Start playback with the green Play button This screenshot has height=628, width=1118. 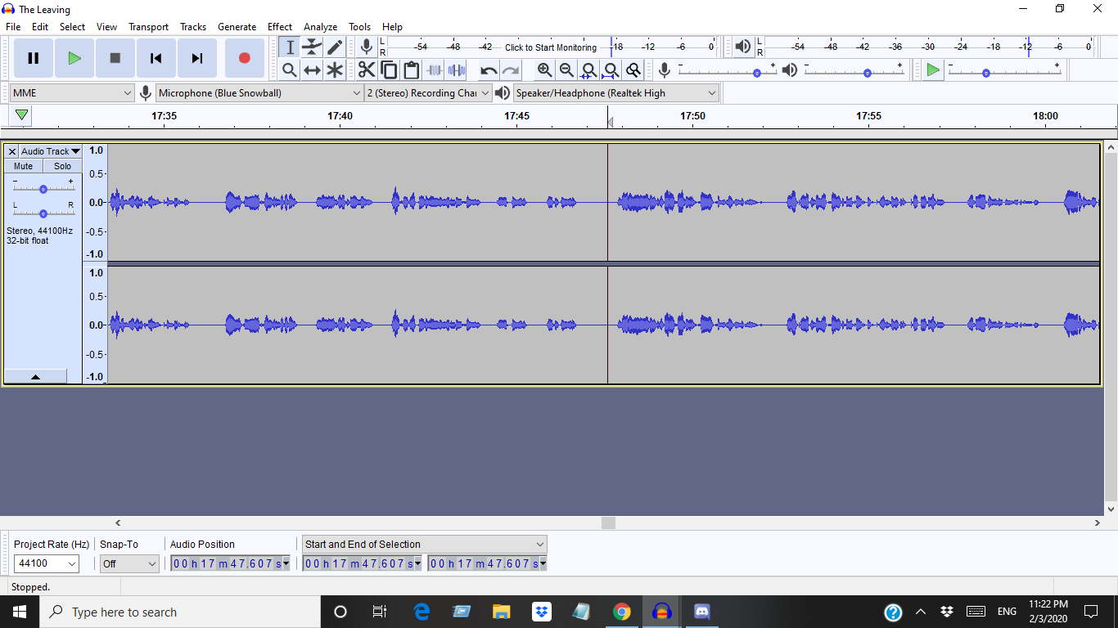(74, 58)
